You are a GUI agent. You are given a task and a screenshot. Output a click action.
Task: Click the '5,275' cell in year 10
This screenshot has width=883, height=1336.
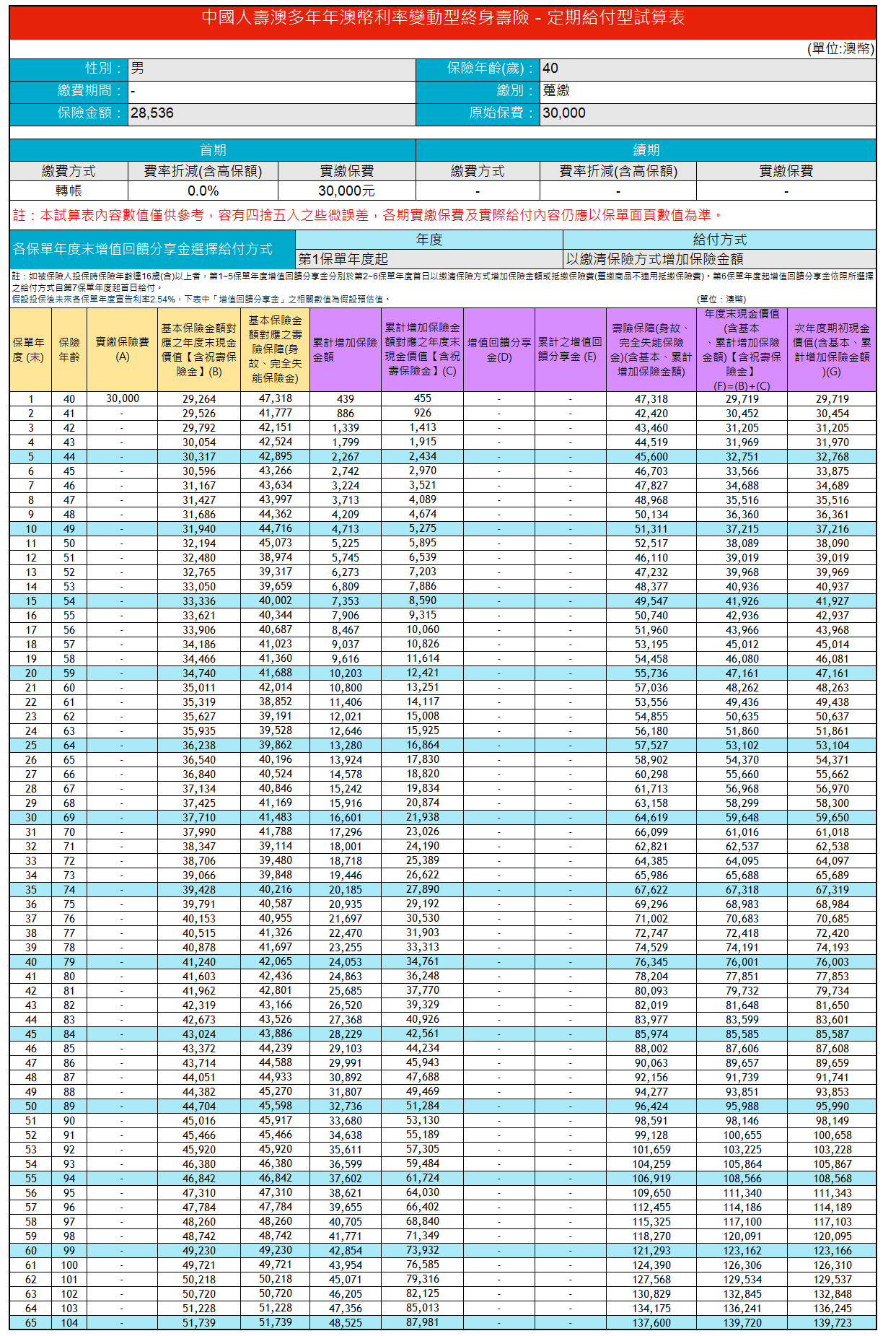point(422,529)
